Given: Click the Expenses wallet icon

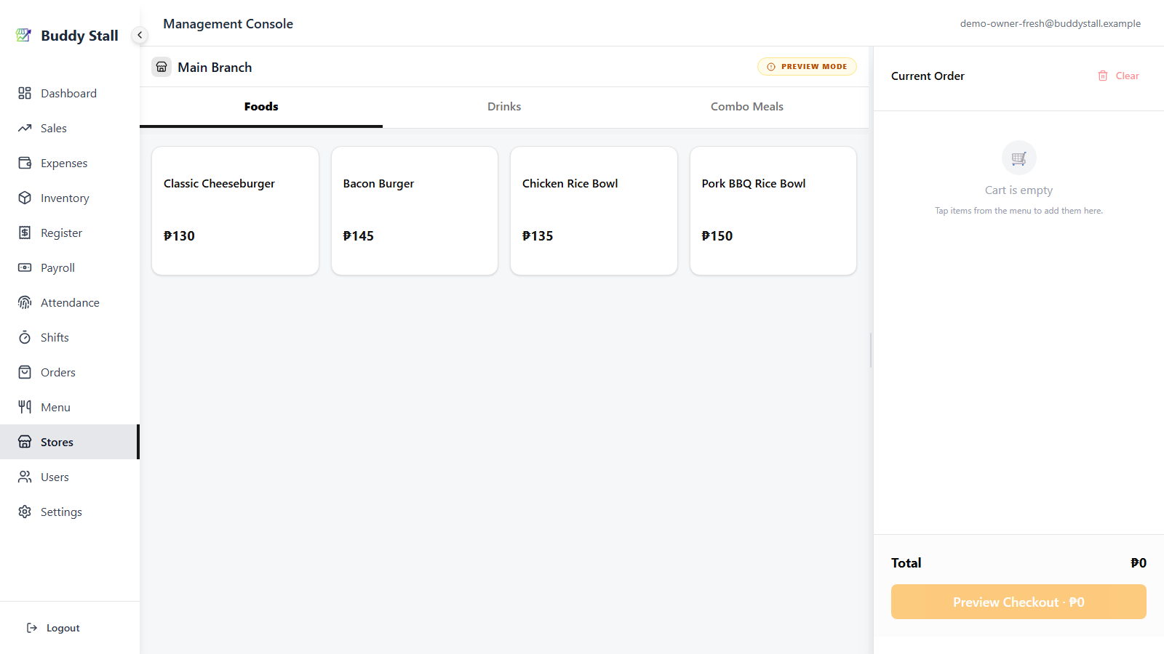Looking at the screenshot, I should pyautogui.click(x=25, y=163).
